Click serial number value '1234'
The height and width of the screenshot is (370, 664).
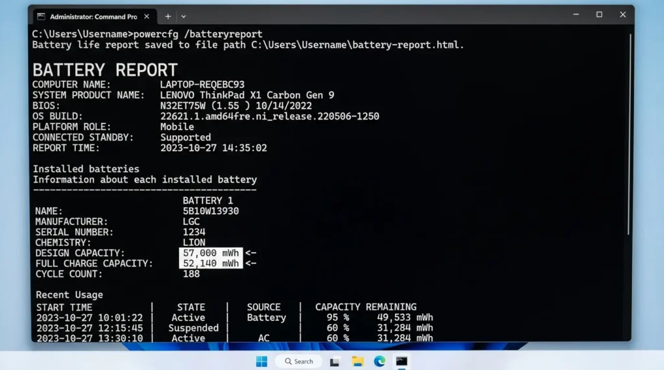click(x=194, y=232)
